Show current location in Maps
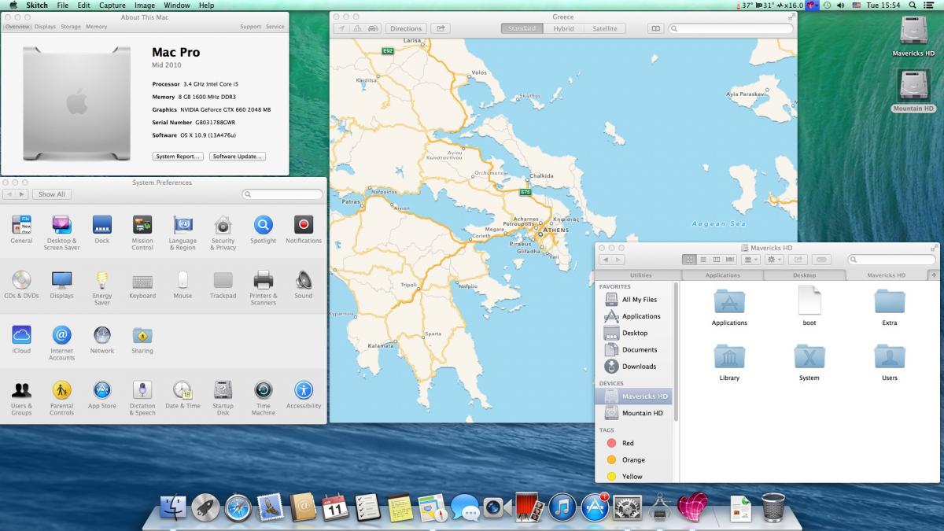The height and width of the screenshot is (531, 944). click(x=341, y=28)
